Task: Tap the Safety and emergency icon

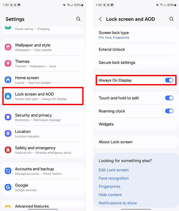Action: 8,150
